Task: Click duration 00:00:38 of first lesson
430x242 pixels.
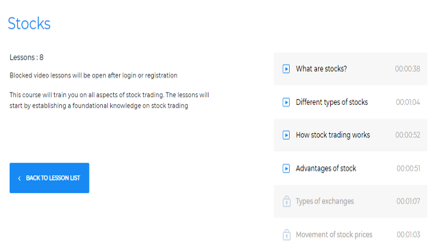Action: coord(407,69)
